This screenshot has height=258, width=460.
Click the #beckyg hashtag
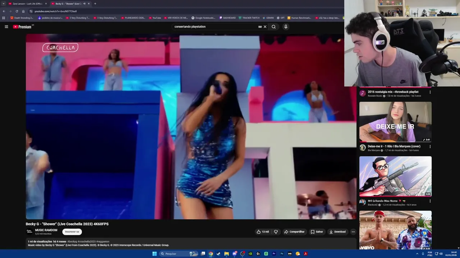point(72,242)
